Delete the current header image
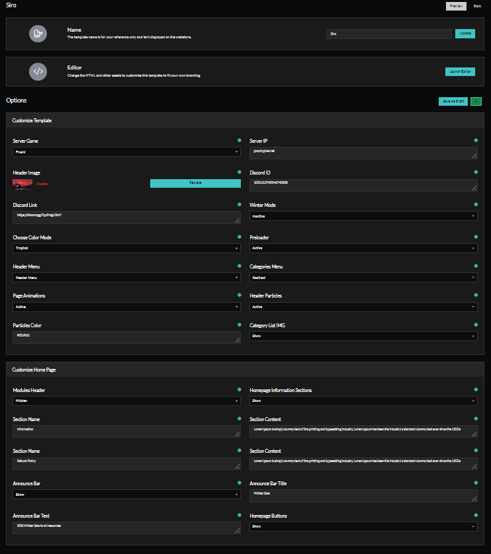Image resolution: width=491 pixels, height=554 pixels. click(42, 183)
